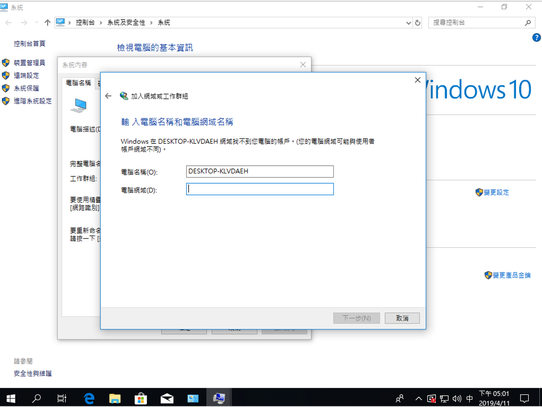Click the computer icon in address bar
The image size is (542, 407).
tap(60, 22)
